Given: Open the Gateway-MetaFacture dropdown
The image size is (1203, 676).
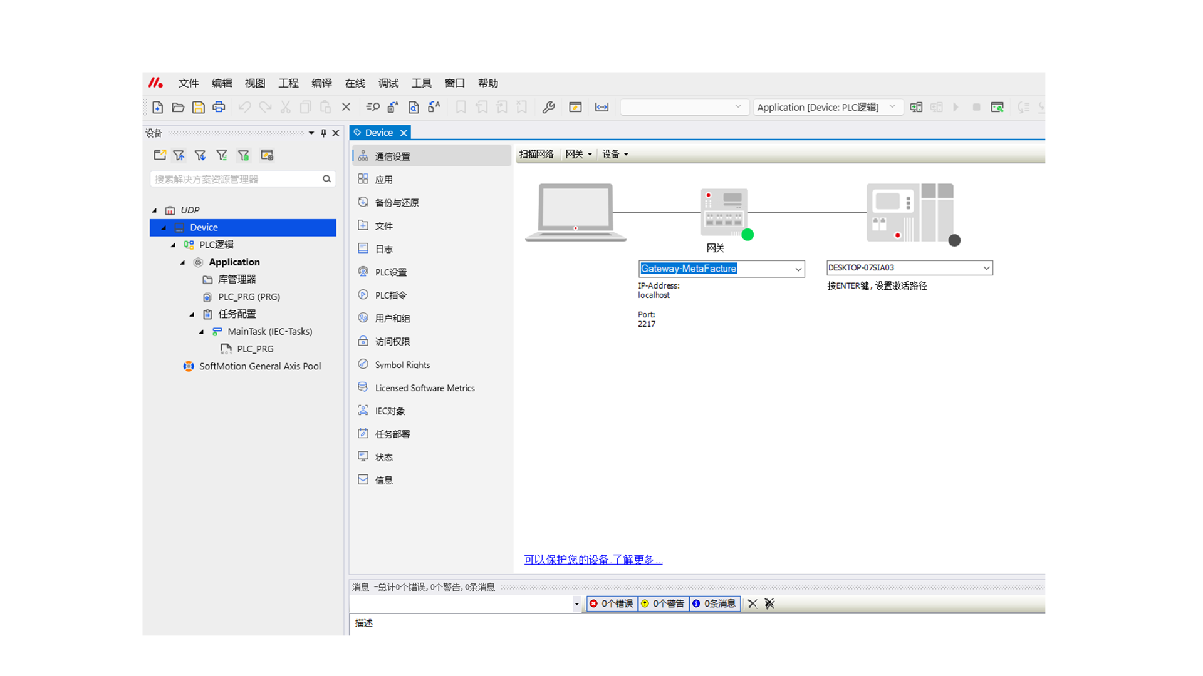Looking at the screenshot, I should tap(798, 269).
